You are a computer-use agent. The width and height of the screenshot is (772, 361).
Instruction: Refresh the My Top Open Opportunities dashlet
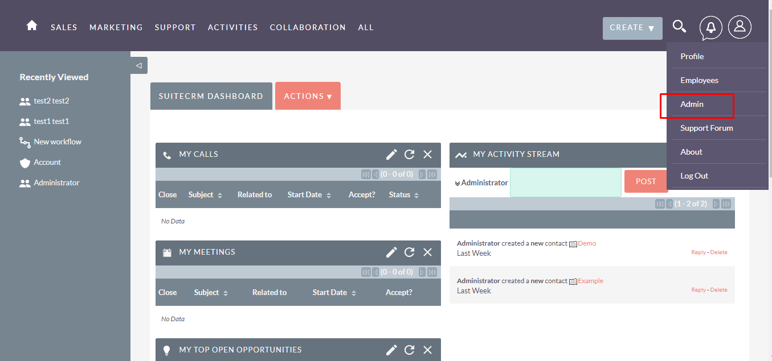click(409, 350)
